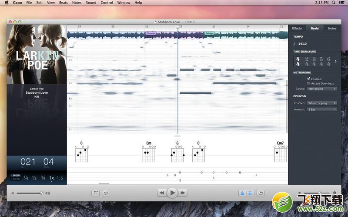348x217 pixels.
Task: Click the beat counter 04
Action: pyautogui.click(x=48, y=162)
